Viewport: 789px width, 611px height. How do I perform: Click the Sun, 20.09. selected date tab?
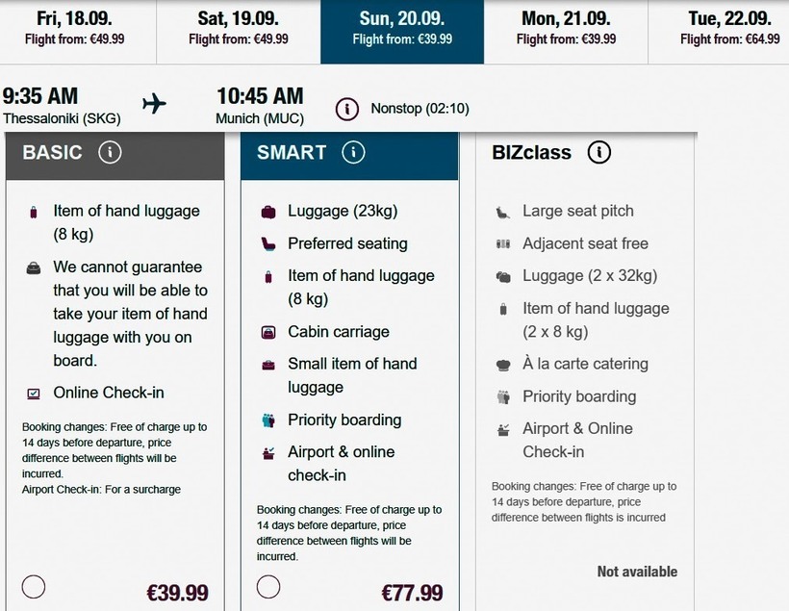(x=402, y=29)
